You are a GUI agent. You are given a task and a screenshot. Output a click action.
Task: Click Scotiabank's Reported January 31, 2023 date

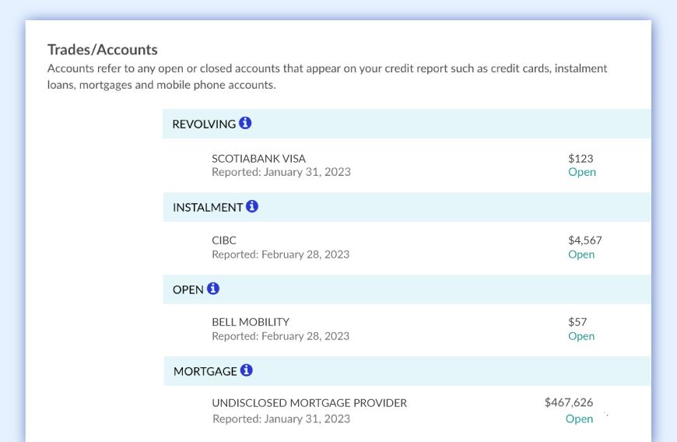(281, 172)
